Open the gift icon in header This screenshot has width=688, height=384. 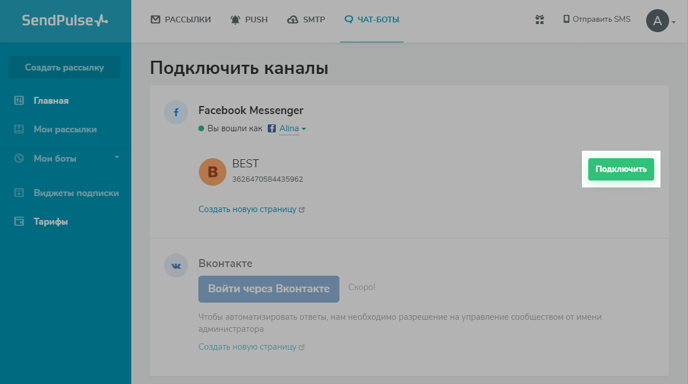539,19
